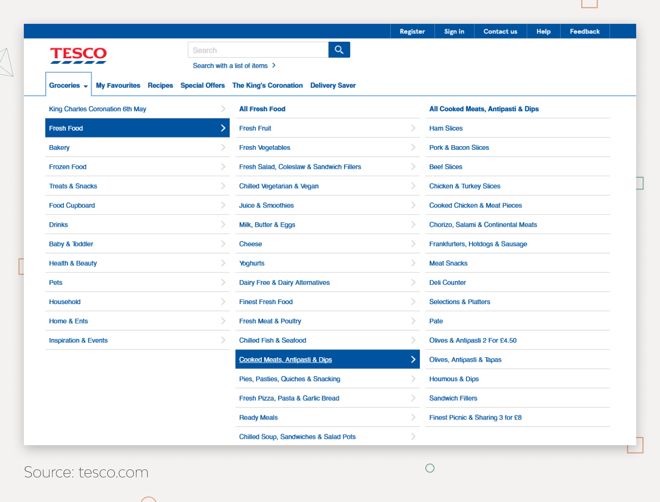This screenshot has width=660, height=502.
Task: Open the Houmous & Dips link
Action: point(454,379)
